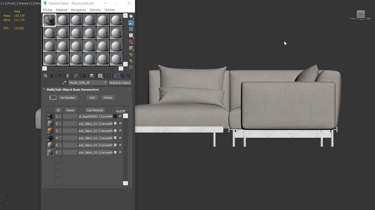The height and width of the screenshot is (210, 375).
Task: Click Show Shaded Material in Viewport icon
Action: tap(108, 76)
